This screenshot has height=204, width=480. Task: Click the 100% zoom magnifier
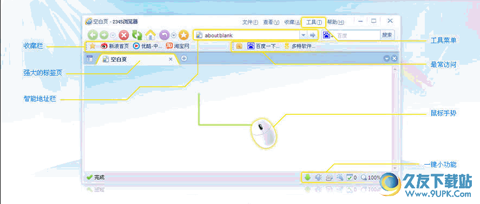pyautogui.click(x=371, y=177)
